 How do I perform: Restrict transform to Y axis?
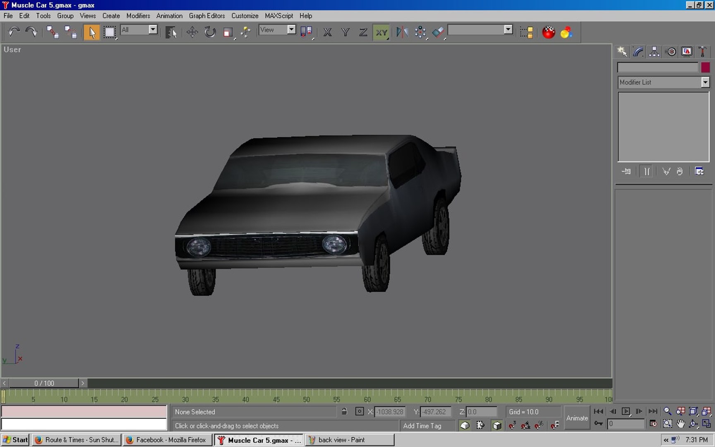coord(346,32)
